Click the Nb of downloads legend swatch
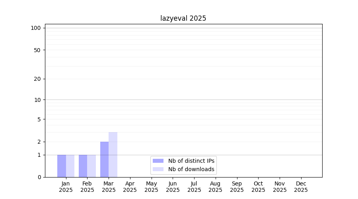Image resolution: width=358 pixels, height=199 pixels. point(158,169)
